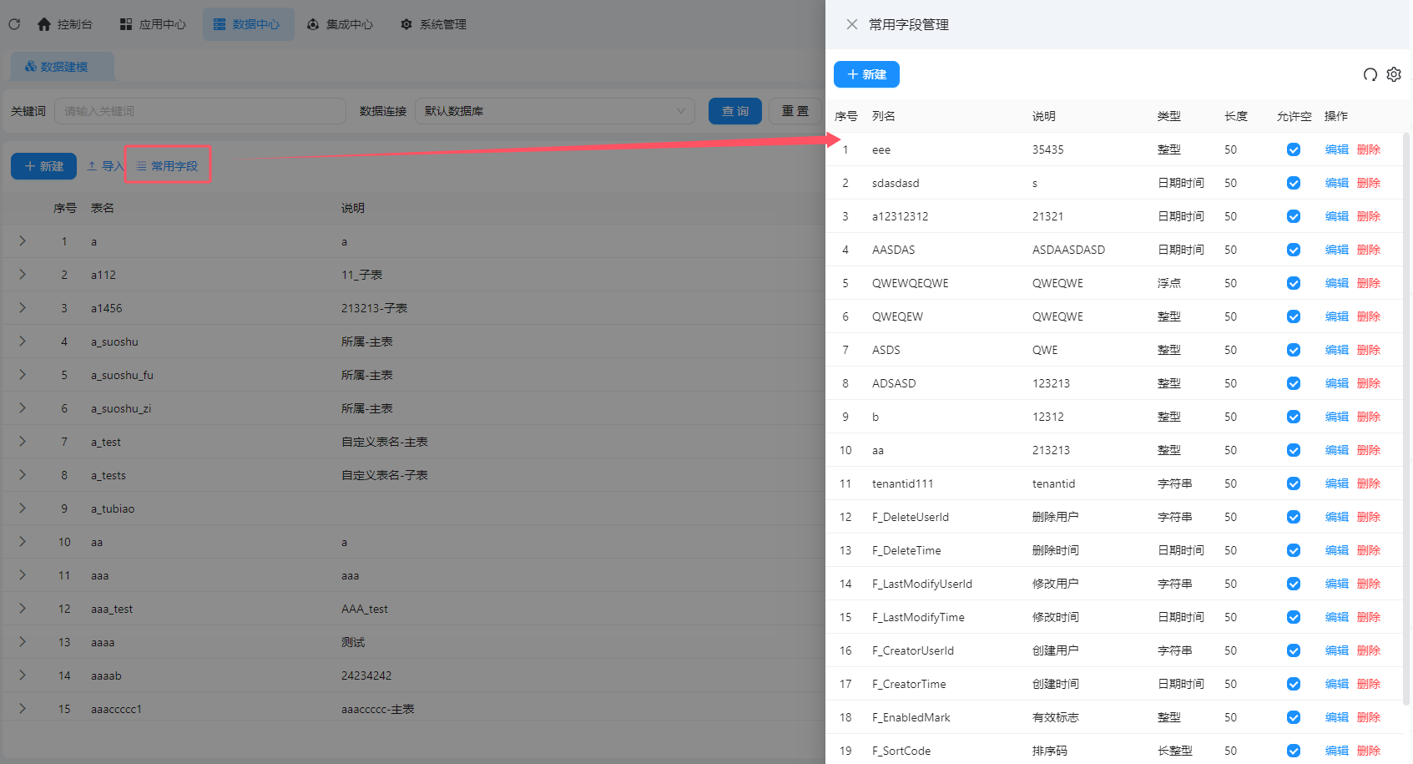
Task: Expand table row aaaa
Action: pyautogui.click(x=23, y=642)
